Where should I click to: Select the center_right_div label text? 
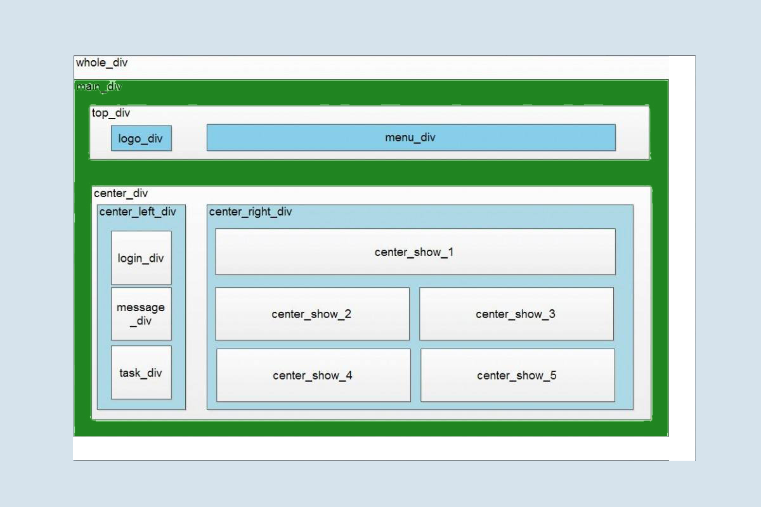click(250, 212)
